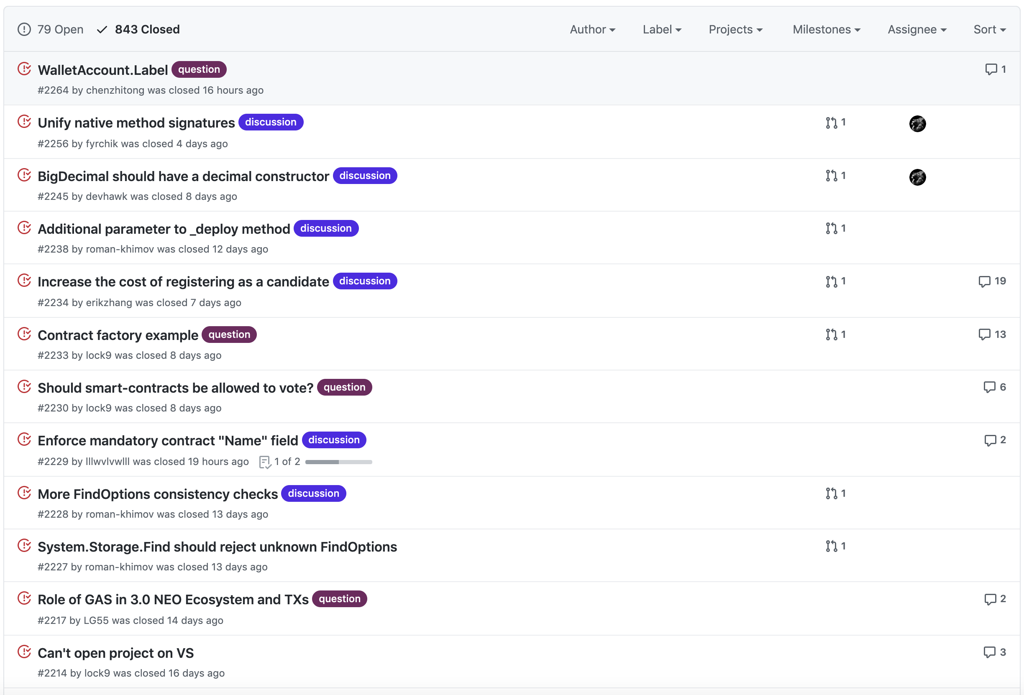1024x695 pixels.
Task: Click pull request icon on FindOptions consistency issue
Action: click(x=832, y=493)
